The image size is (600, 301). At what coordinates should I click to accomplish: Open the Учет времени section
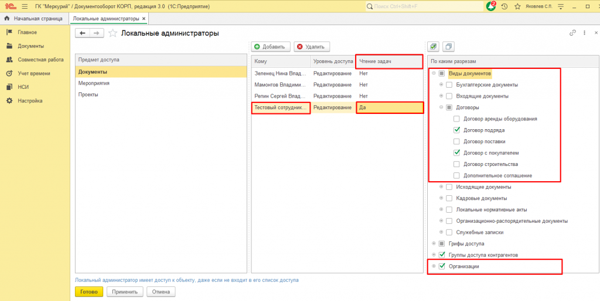coord(33,74)
